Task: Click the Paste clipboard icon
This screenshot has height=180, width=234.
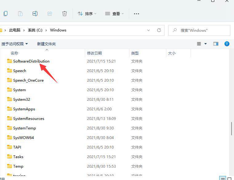Action: [x=20, y=14]
